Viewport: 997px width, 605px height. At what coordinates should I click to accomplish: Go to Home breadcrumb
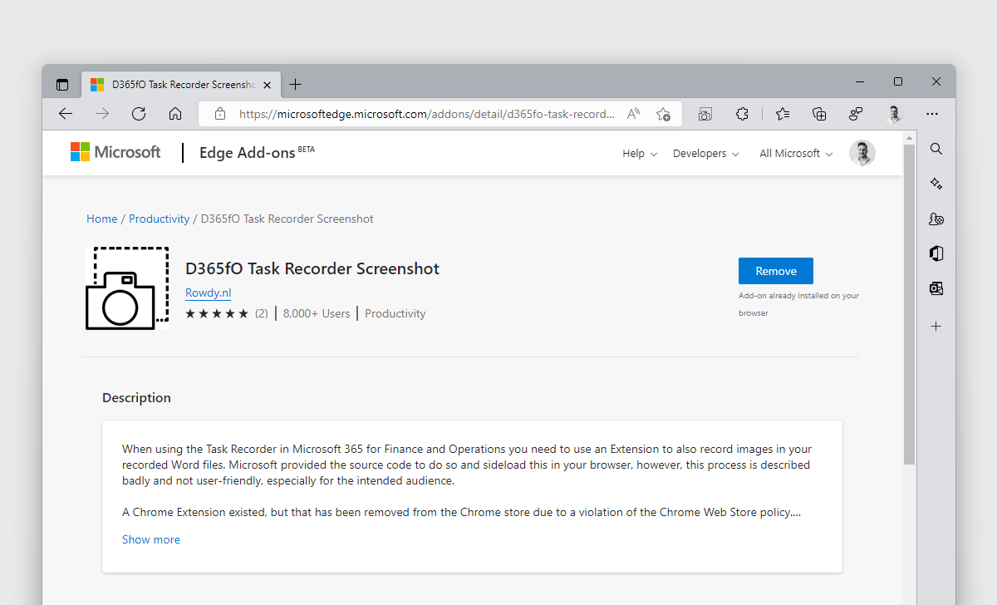pos(102,219)
